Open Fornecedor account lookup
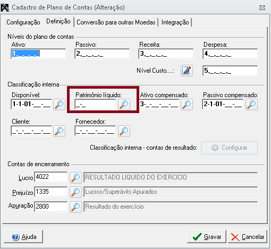 tap(124, 131)
